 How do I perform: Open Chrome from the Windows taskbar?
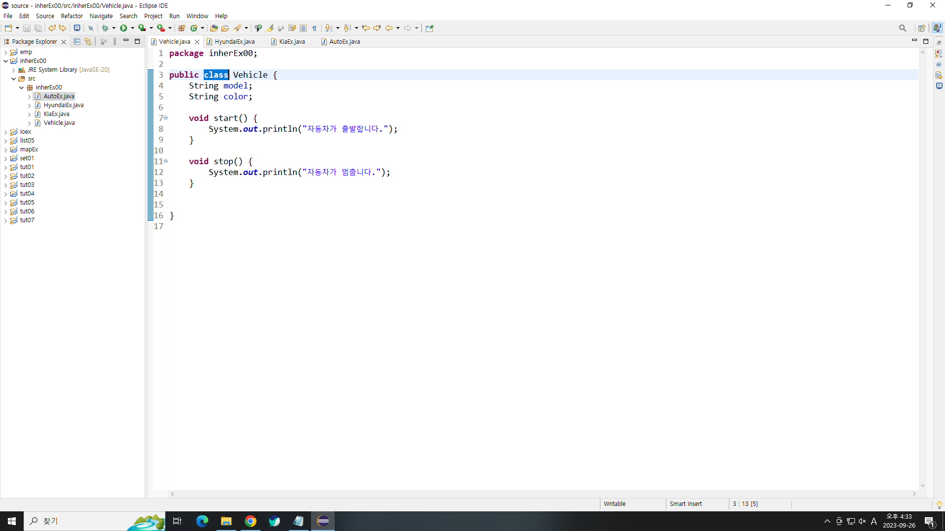251,521
